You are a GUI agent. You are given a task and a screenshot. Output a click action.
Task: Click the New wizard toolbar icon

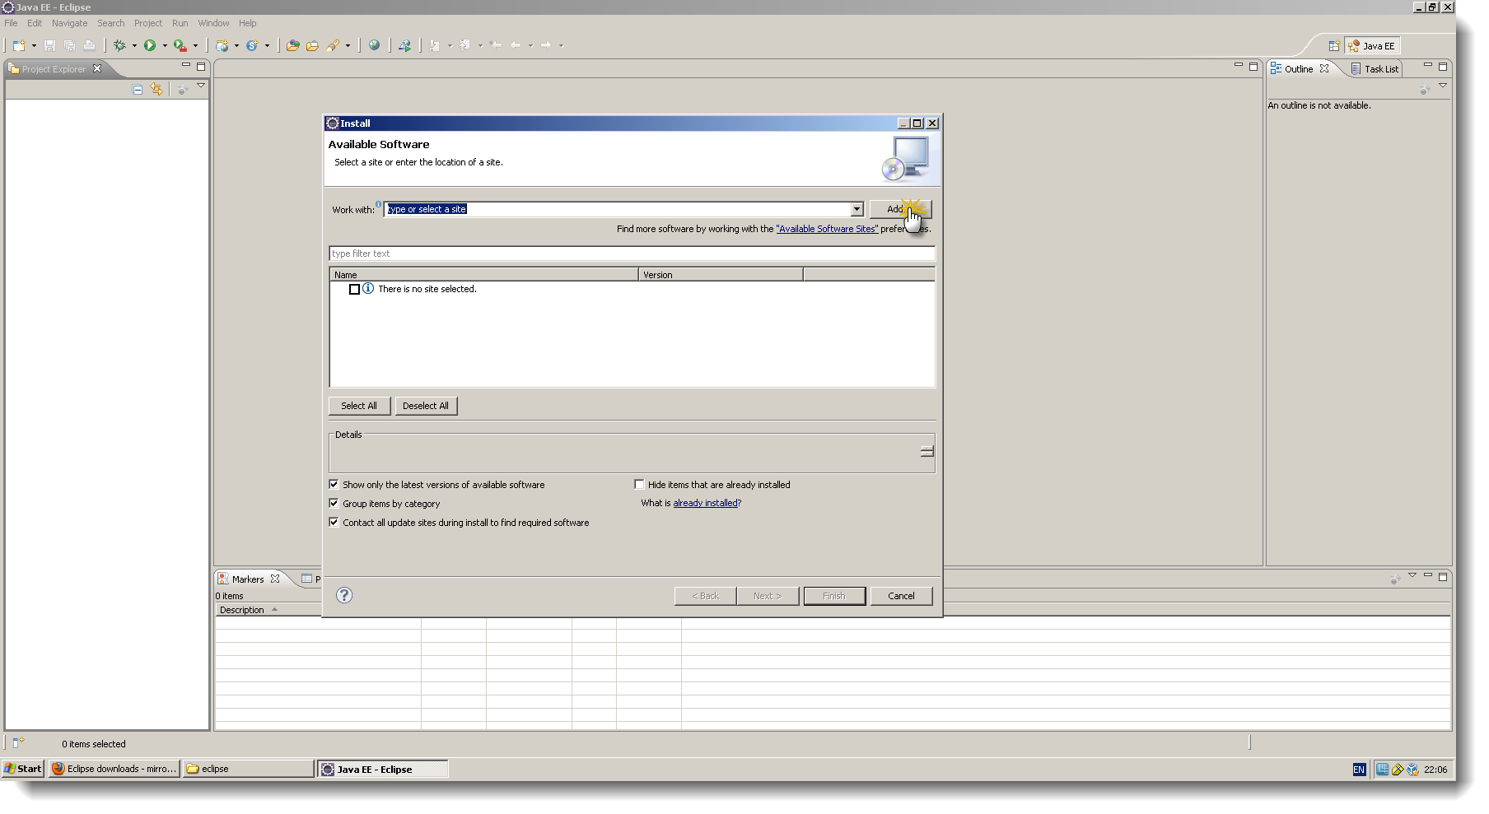[18, 45]
